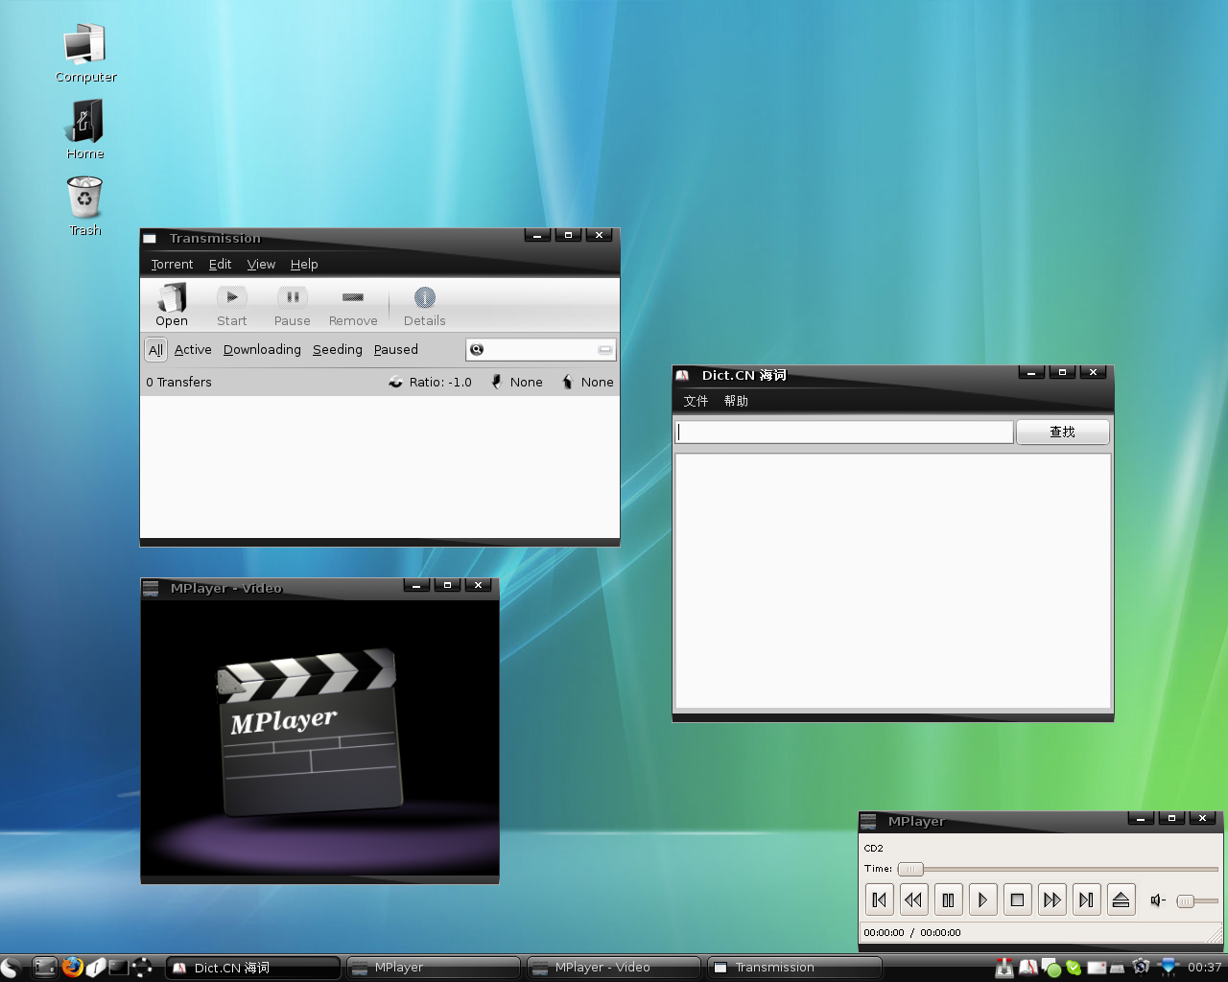Click the Ratio icon in Transmission status bar
1228x982 pixels.
395,382
